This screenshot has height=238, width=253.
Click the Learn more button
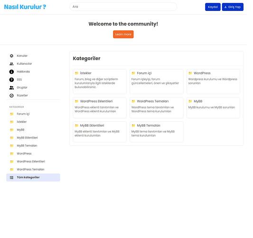(x=123, y=34)
